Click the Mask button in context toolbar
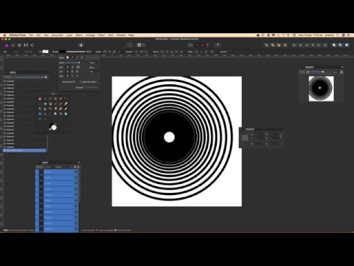 15,52
